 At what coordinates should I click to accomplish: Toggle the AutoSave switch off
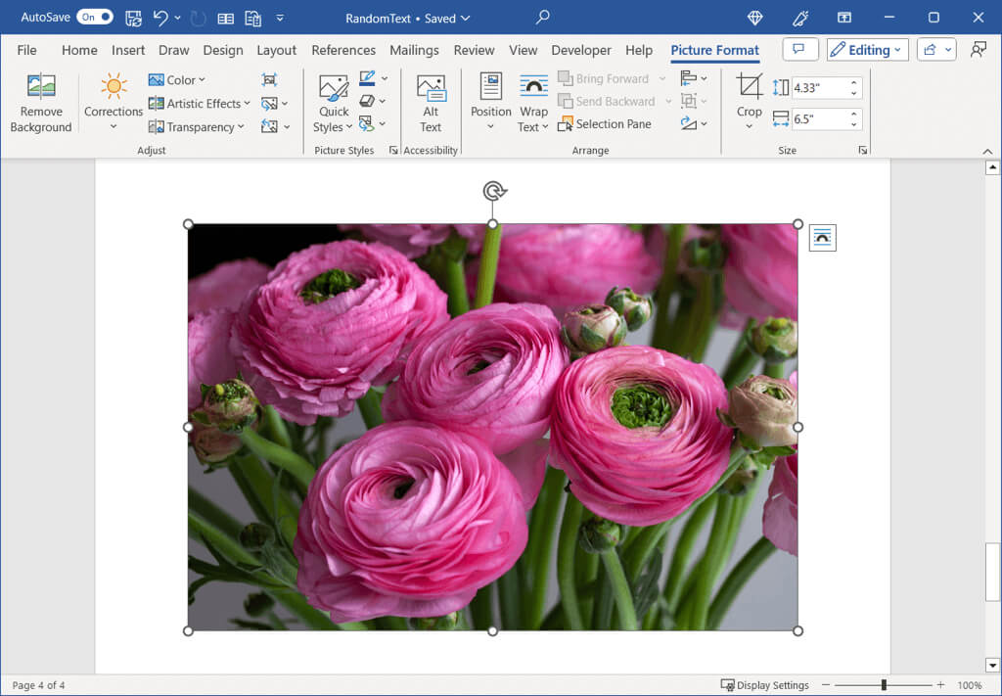pyautogui.click(x=95, y=18)
